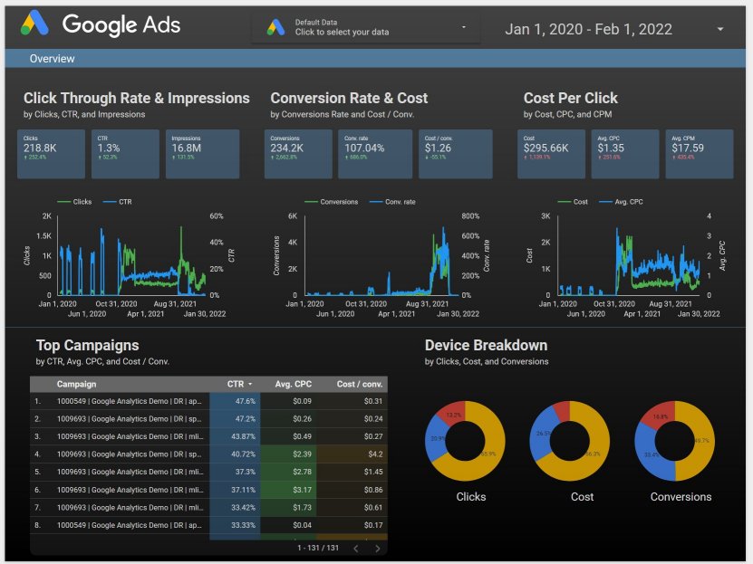Click the Avg. CPC cell showing $0.04
The height and width of the screenshot is (564, 753).
coord(288,525)
